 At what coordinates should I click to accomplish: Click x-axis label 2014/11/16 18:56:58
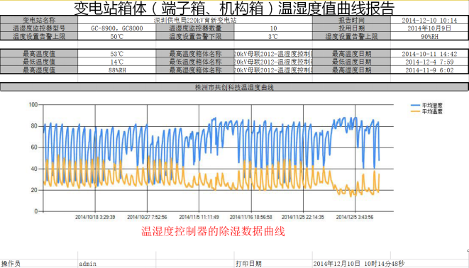click(x=251, y=217)
